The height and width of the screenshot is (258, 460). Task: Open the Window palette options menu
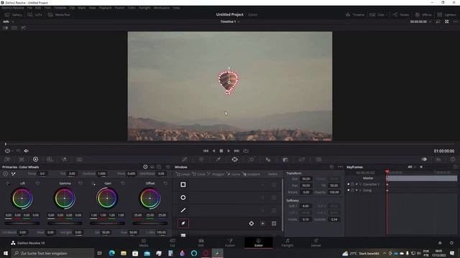click(340, 167)
